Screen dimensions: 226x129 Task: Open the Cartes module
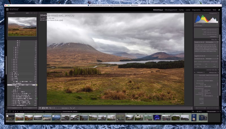pos(181,10)
